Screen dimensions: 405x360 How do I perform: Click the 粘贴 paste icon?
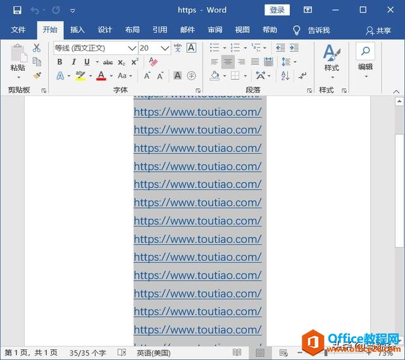(x=18, y=53)
